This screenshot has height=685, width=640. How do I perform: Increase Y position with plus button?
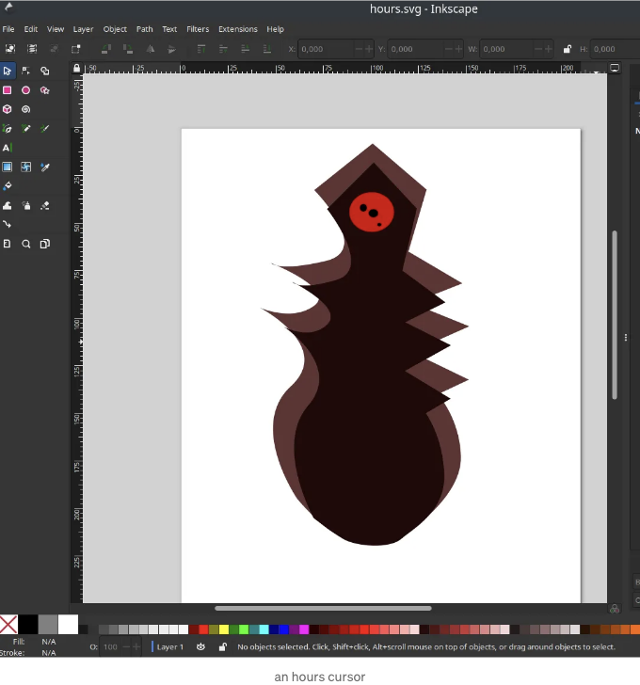point(458,49)
